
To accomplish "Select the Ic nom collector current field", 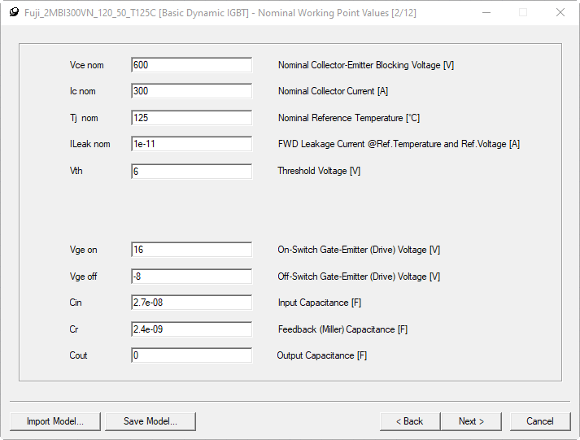I will 191,91.
